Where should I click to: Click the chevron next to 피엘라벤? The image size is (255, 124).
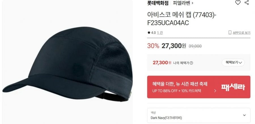tap(193, 3)
